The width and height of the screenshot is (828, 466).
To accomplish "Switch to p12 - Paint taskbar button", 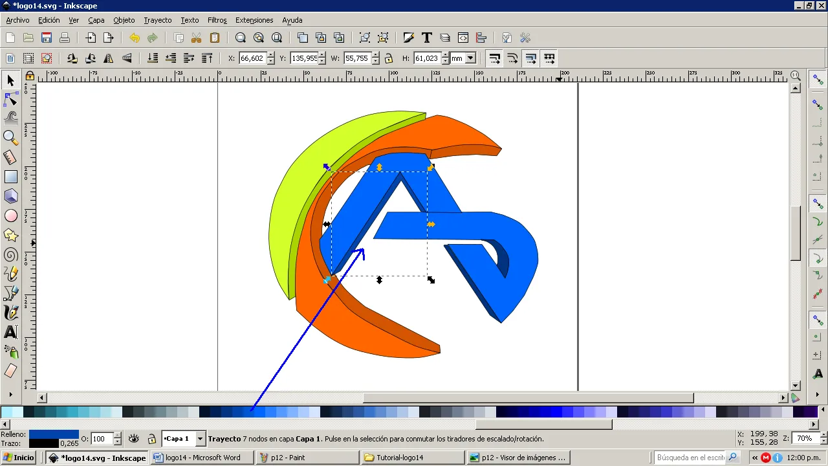I will coord(308,458).
